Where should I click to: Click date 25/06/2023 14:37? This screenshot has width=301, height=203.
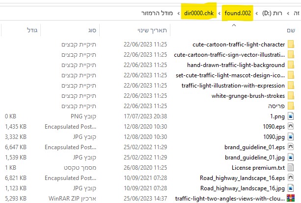(145, 199)
